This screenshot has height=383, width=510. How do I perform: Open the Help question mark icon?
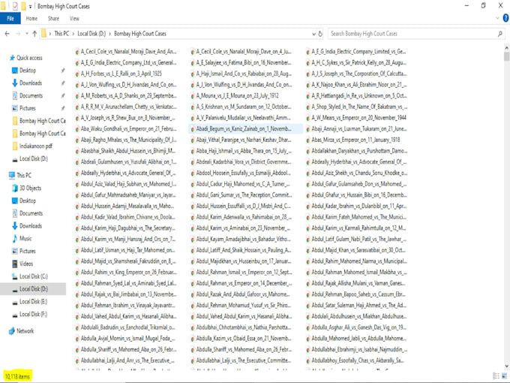tap(505, 18)
